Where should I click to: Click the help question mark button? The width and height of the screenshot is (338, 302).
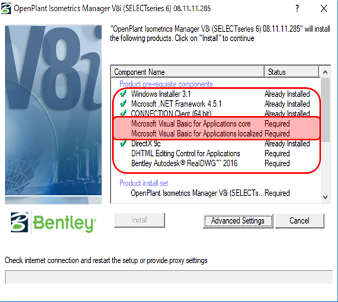pyautogui.click(x=297, y=9)
